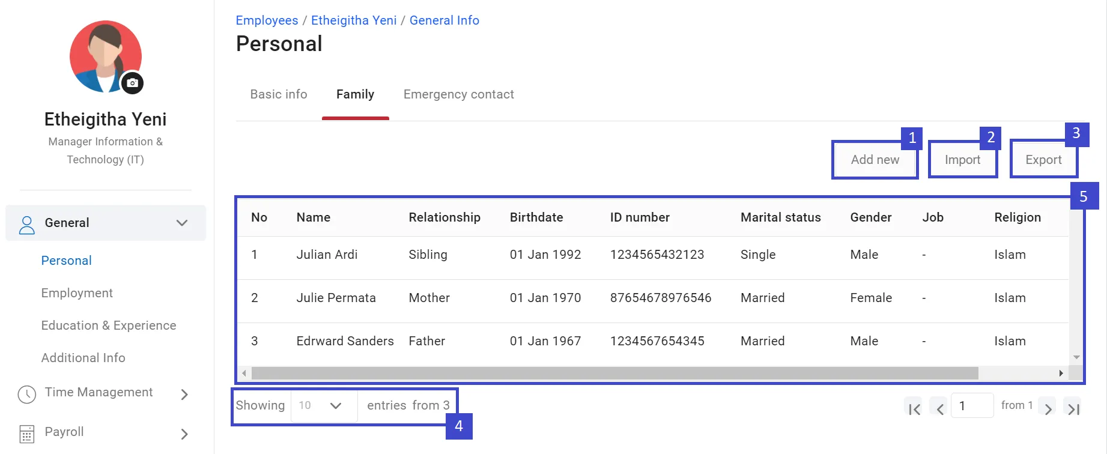Click the Time Management clock icon
Image resolution: width=1107 pixels, height=454 pixels.
click(x=27, y=394)
